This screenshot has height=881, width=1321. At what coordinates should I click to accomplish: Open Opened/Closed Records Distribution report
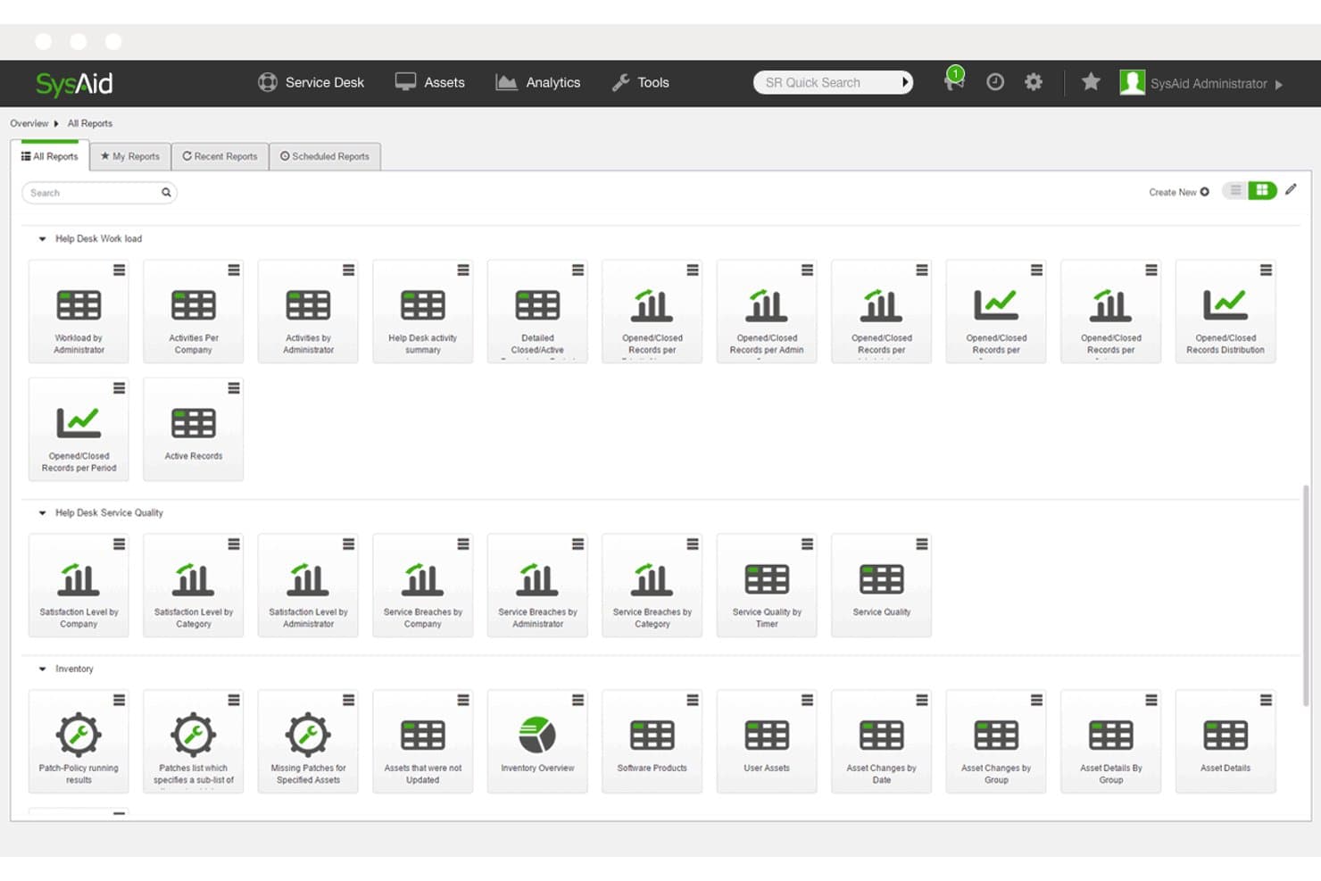coord(1225,312)
